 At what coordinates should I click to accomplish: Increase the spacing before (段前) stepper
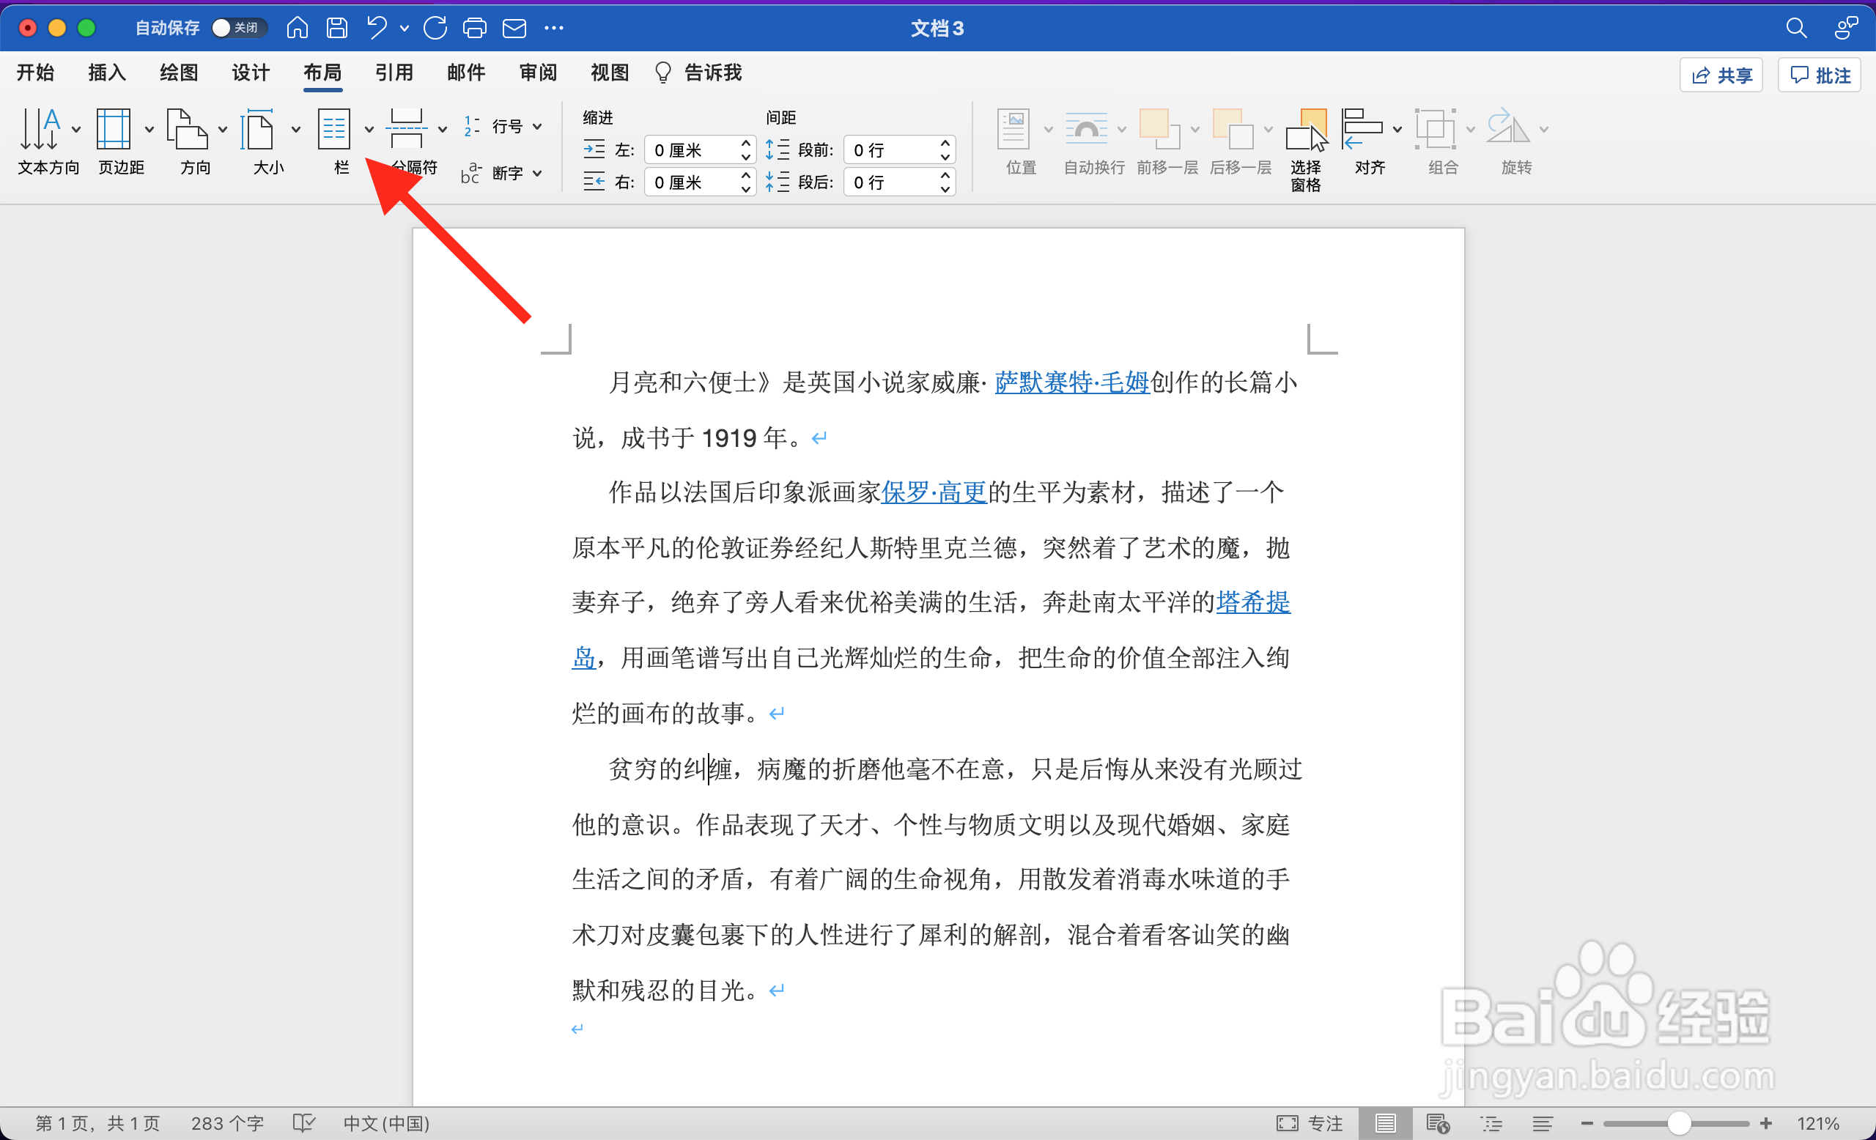click(x=945, y=143)
